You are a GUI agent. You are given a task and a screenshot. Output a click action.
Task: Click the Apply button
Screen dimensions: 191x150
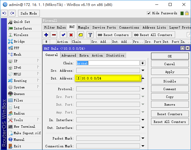[170, 72]
